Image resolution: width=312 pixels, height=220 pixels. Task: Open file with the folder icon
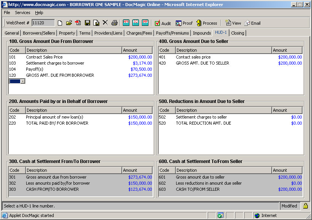(x=69, y=23)
